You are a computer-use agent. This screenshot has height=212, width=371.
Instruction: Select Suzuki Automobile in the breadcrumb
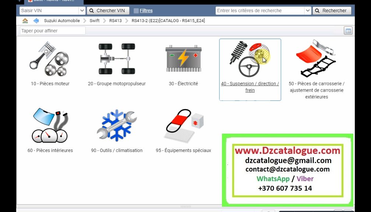point(62,21)
